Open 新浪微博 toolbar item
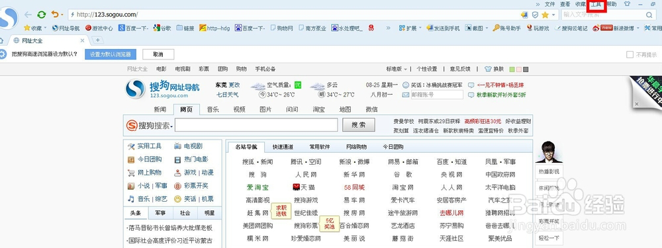Image resolution: width=662 pixels, height=248 pixels. (614, 28)
